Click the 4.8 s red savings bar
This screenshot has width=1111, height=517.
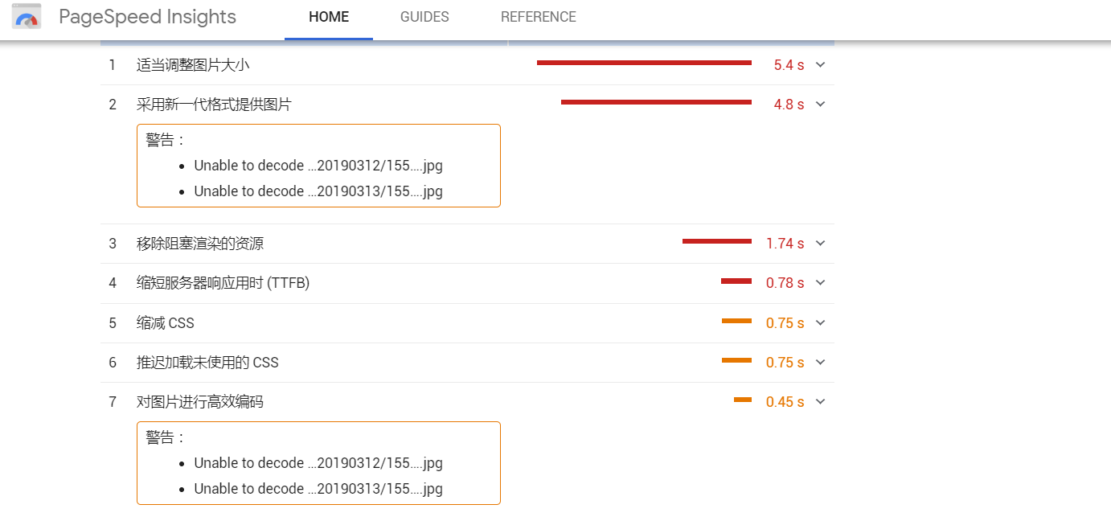[656, 102]
